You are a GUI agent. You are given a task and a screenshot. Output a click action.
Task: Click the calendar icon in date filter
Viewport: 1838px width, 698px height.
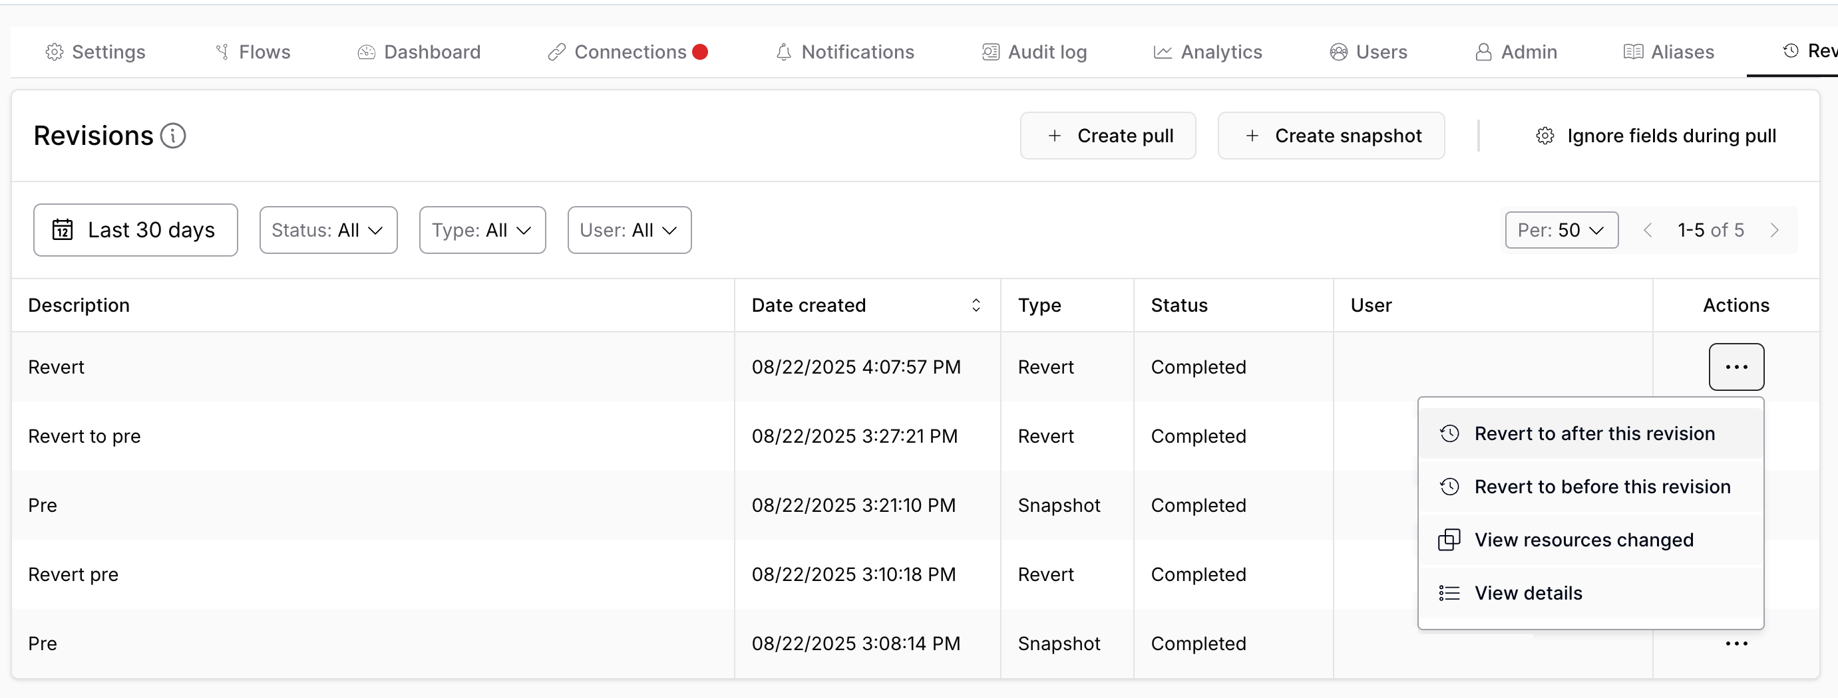(x=63, y=229)
